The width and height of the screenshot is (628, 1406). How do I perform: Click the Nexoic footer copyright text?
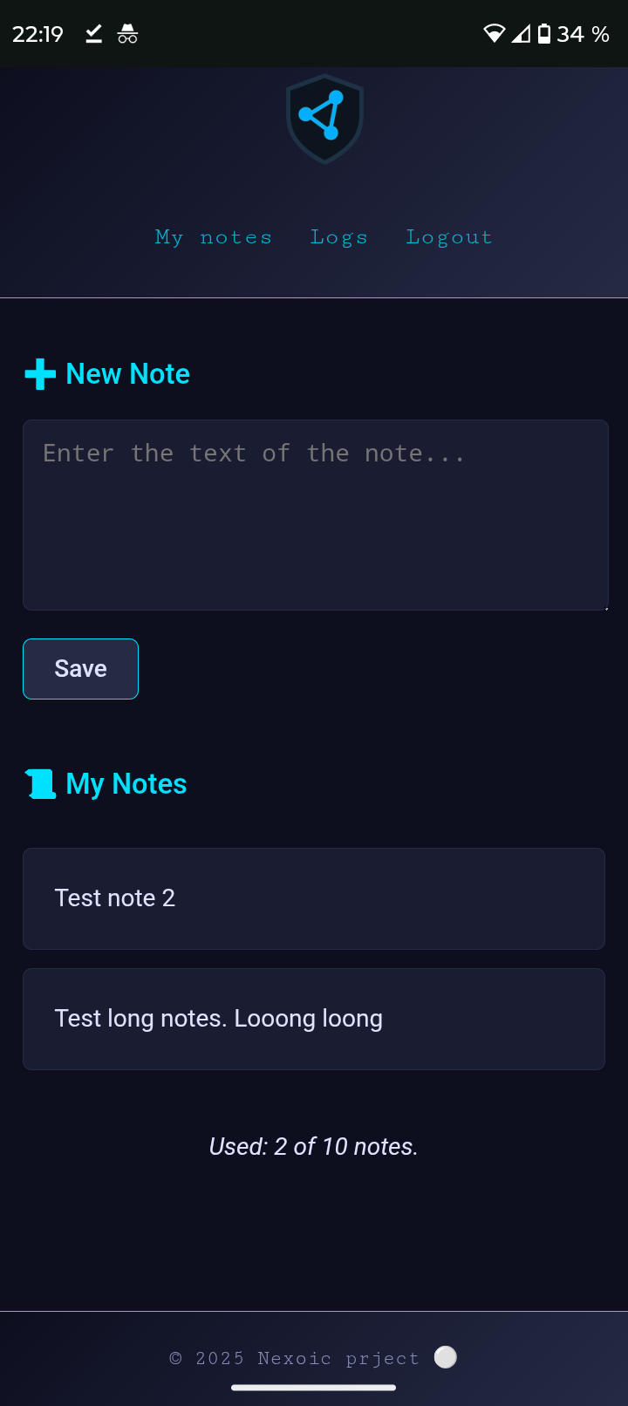[x=292, y=1357]
